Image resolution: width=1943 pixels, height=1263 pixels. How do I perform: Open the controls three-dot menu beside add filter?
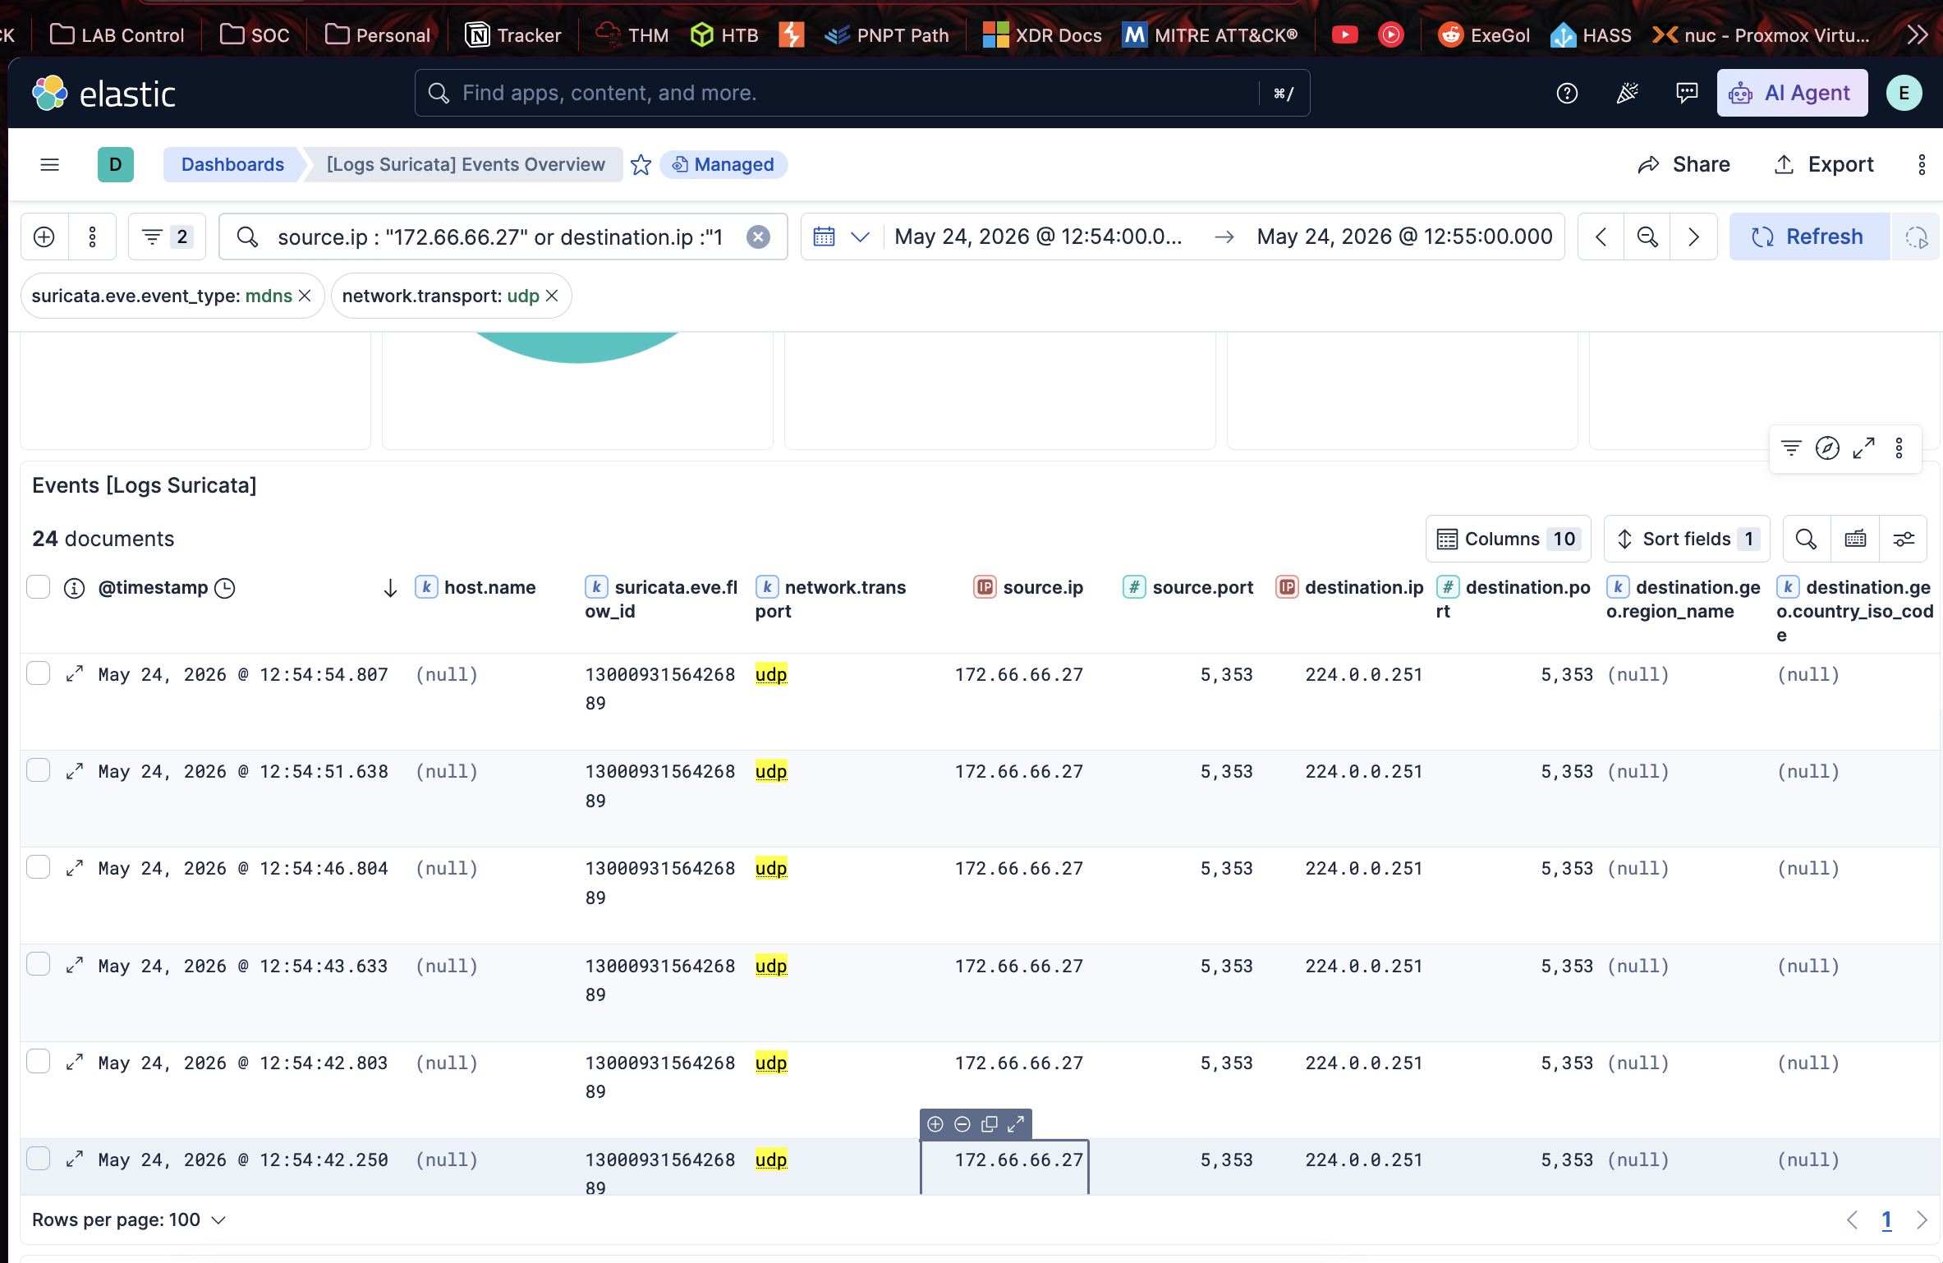[92, 237]
